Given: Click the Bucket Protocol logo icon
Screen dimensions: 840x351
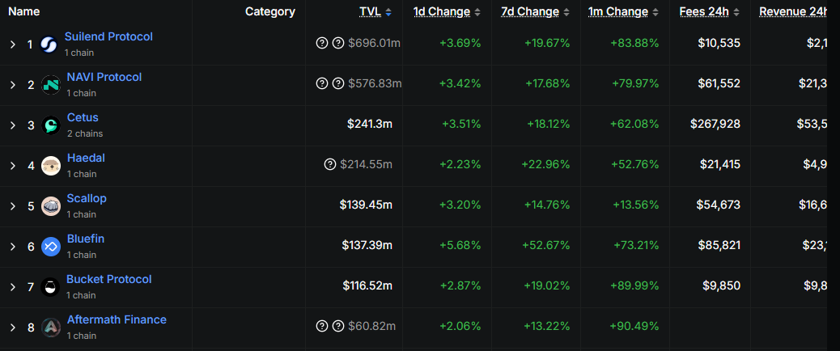Looking at the screenshot, I should tap(50, 287).
